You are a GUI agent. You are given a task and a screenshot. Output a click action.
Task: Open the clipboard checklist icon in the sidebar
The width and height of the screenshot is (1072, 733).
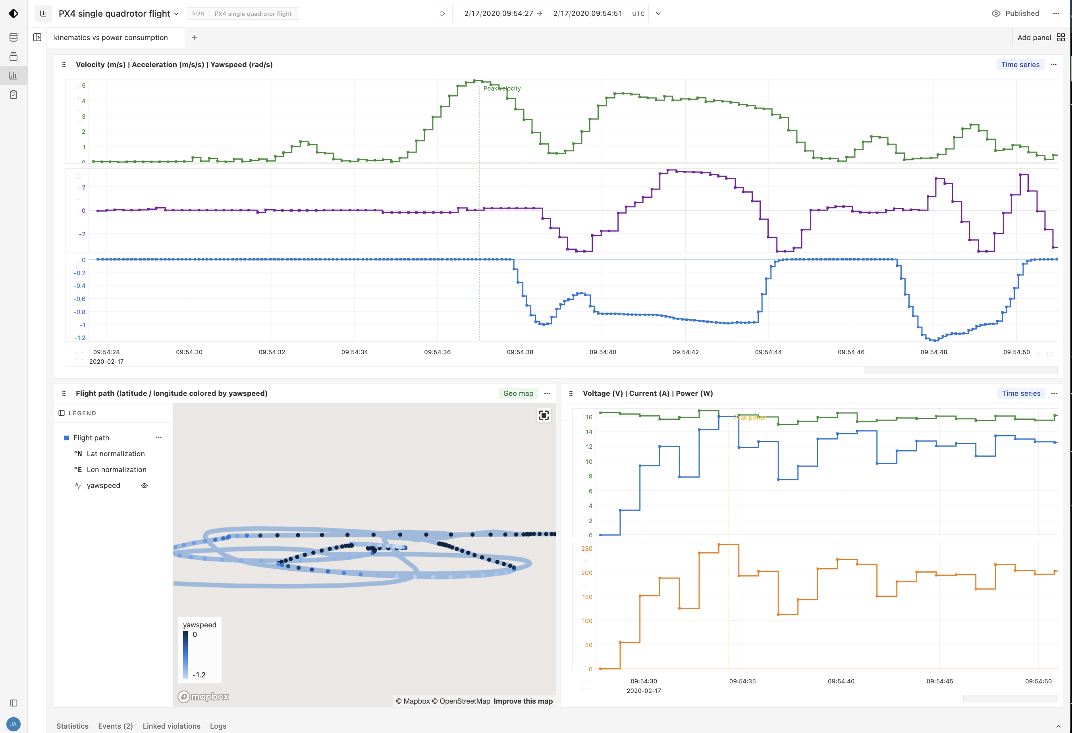13,94
